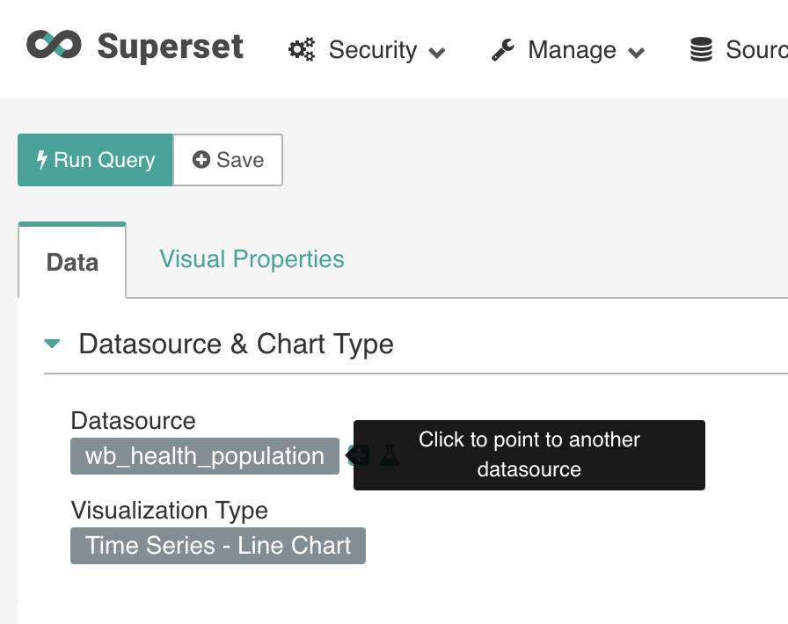
Task: Click the change datasource icon
Action: point(358,455)
